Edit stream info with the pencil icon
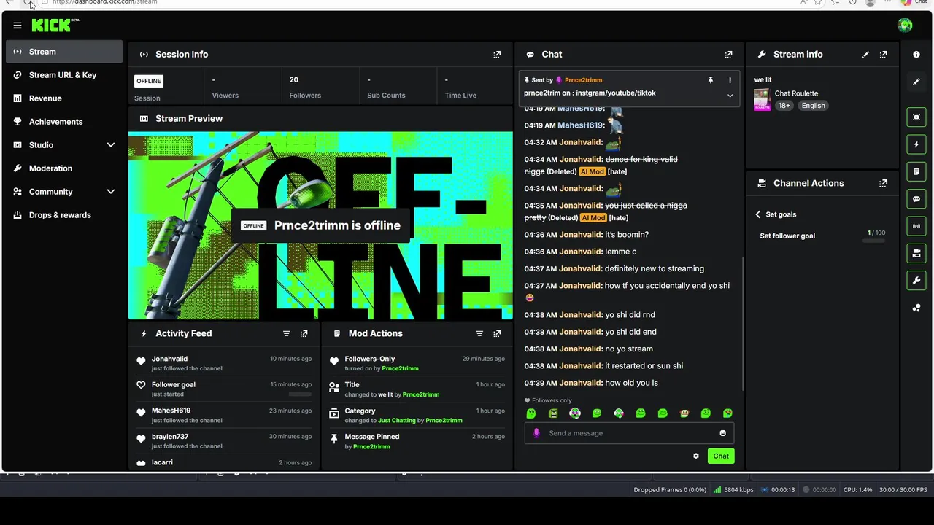The image size is (934, 525). (x=865, y=55)
